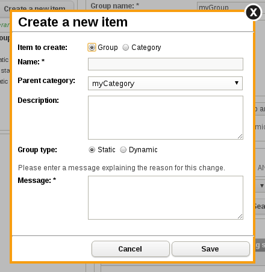Choose Dynamic group type
Viewport: 265px width, 272px height.
123,150
